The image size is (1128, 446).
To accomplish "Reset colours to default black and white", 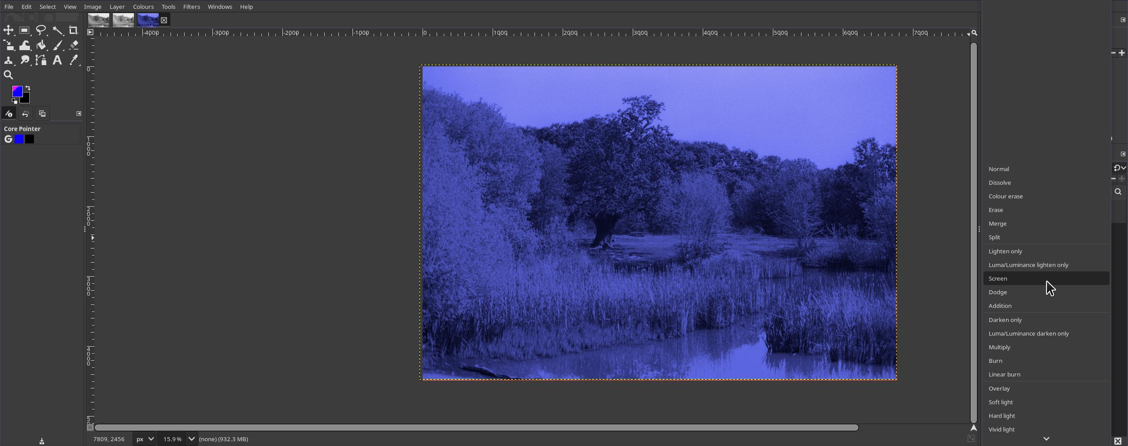I will pos(15,102).
